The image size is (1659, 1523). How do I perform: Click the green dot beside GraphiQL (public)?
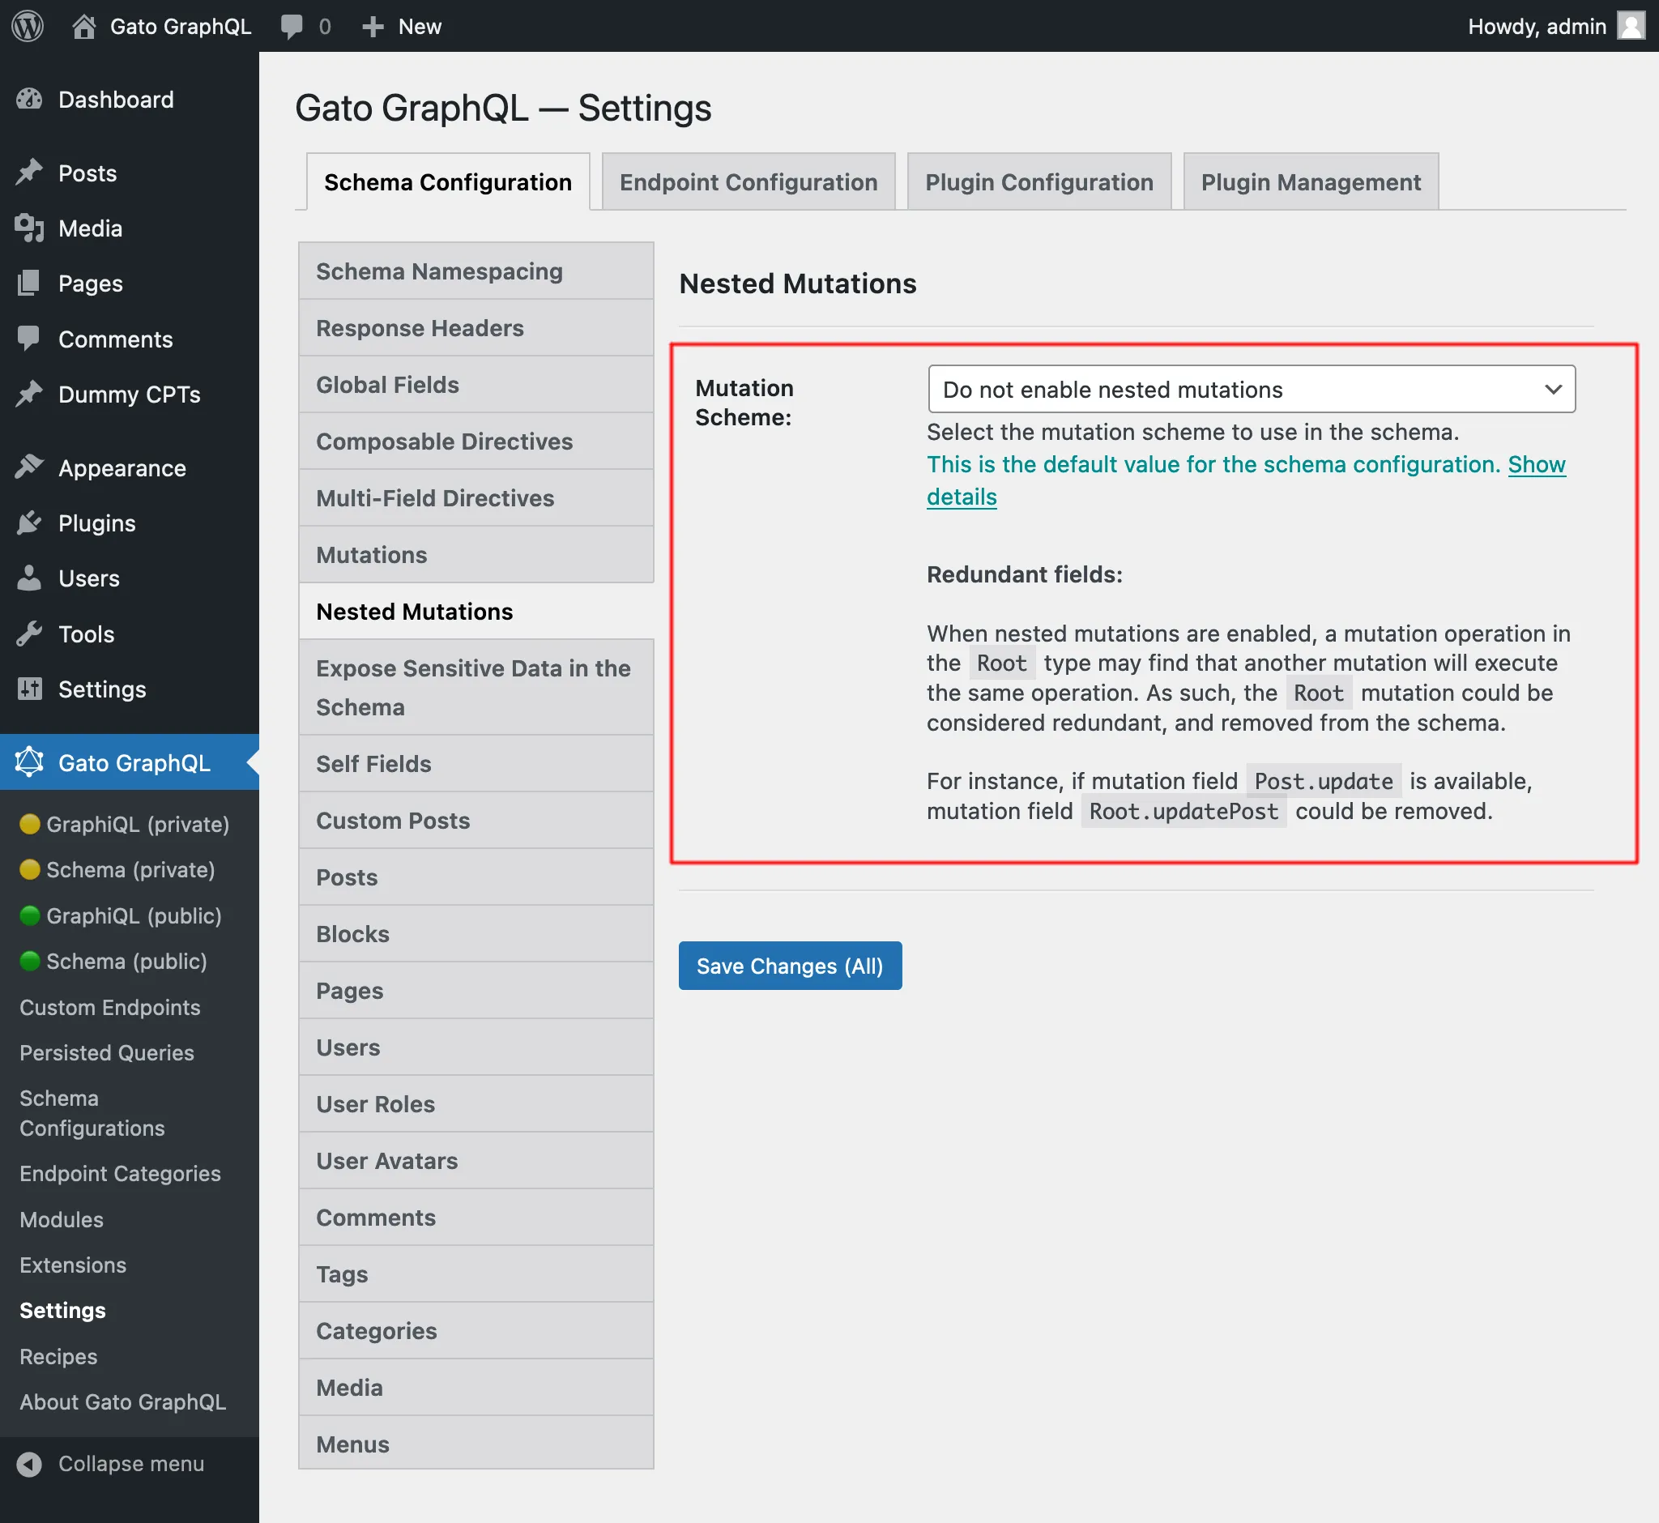pos(30,915)
